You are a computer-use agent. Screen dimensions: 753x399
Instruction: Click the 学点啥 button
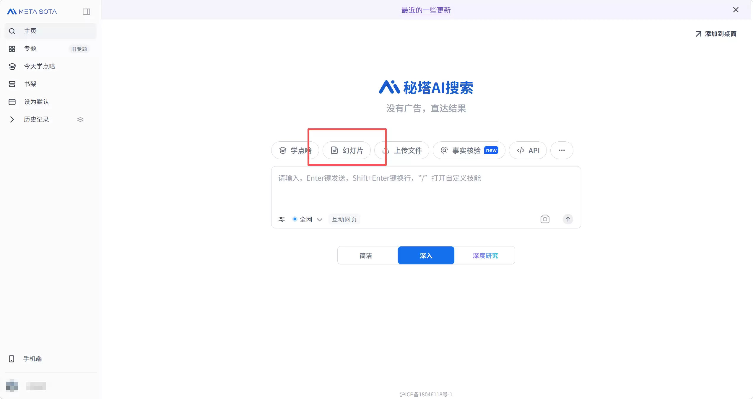click(x=295, y=151)
